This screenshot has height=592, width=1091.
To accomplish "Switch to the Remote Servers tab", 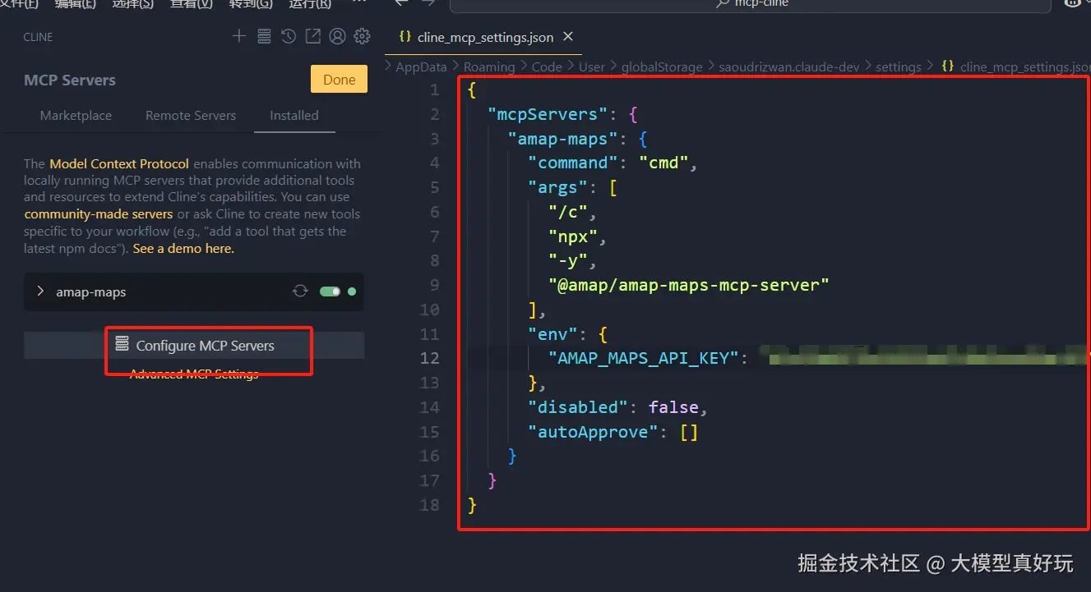I will tap(191, 115).
